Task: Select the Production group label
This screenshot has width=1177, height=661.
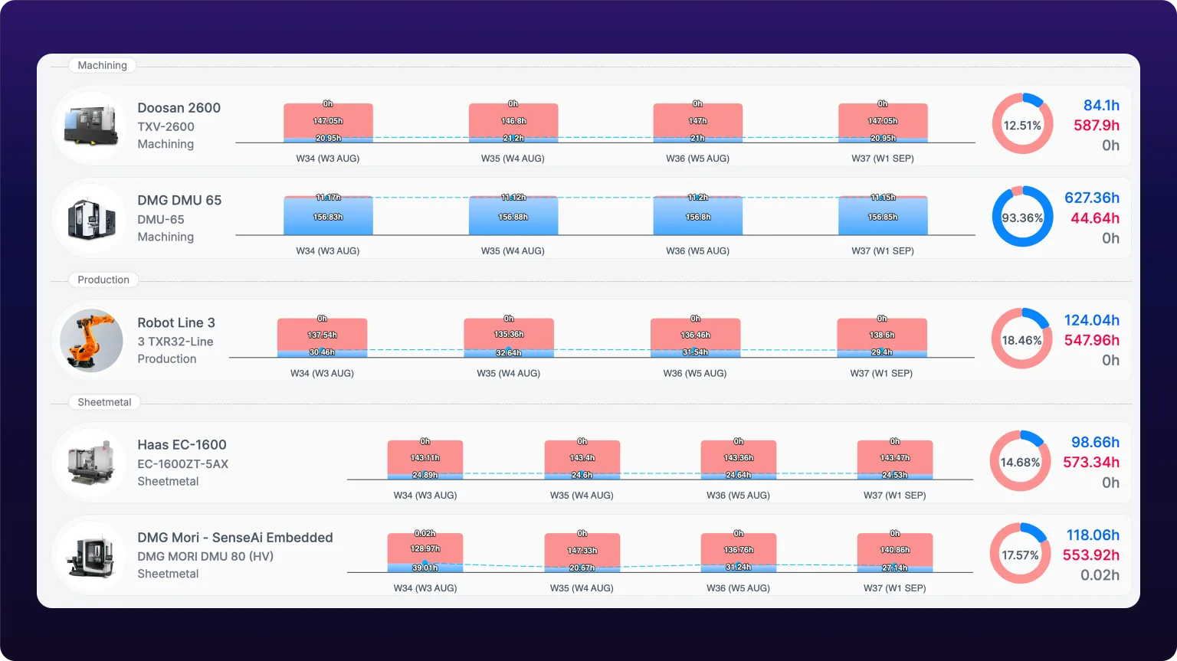Action: pyautogui.click(x=103, y=280)
